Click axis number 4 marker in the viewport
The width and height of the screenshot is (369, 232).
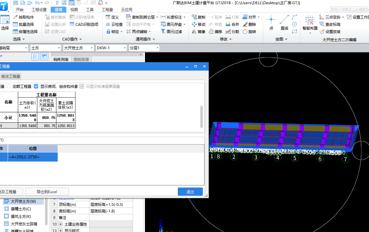click(278, 158)
